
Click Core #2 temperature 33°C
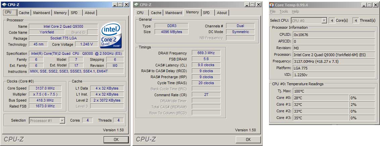pyautogui.click(x=321, y=111)
